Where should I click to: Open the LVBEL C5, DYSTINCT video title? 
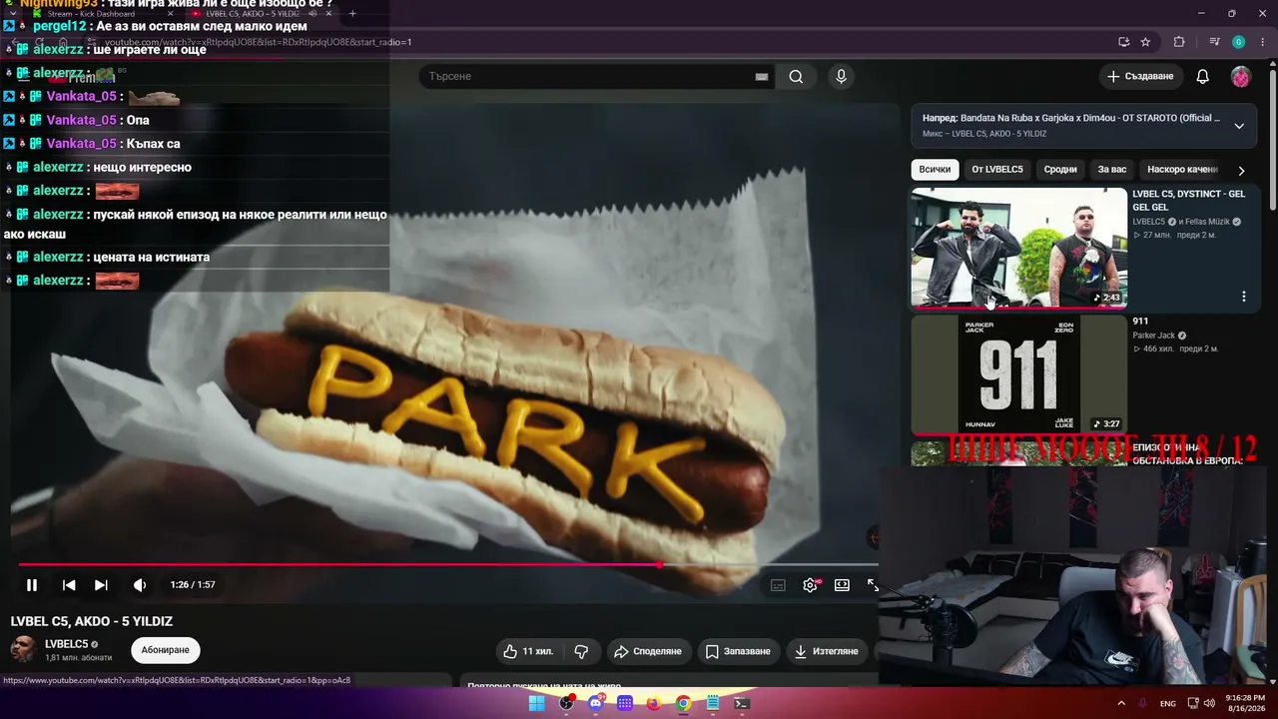tap(1188, 201)
